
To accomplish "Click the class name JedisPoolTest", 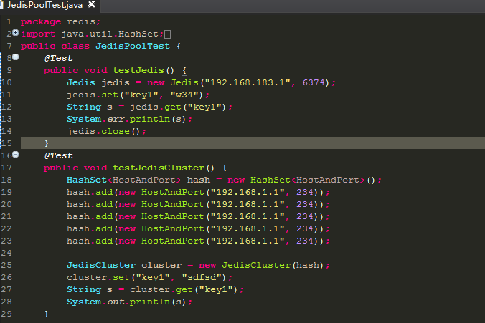I will click(133, 46).
